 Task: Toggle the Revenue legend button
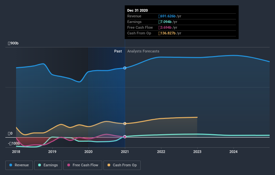19,165
